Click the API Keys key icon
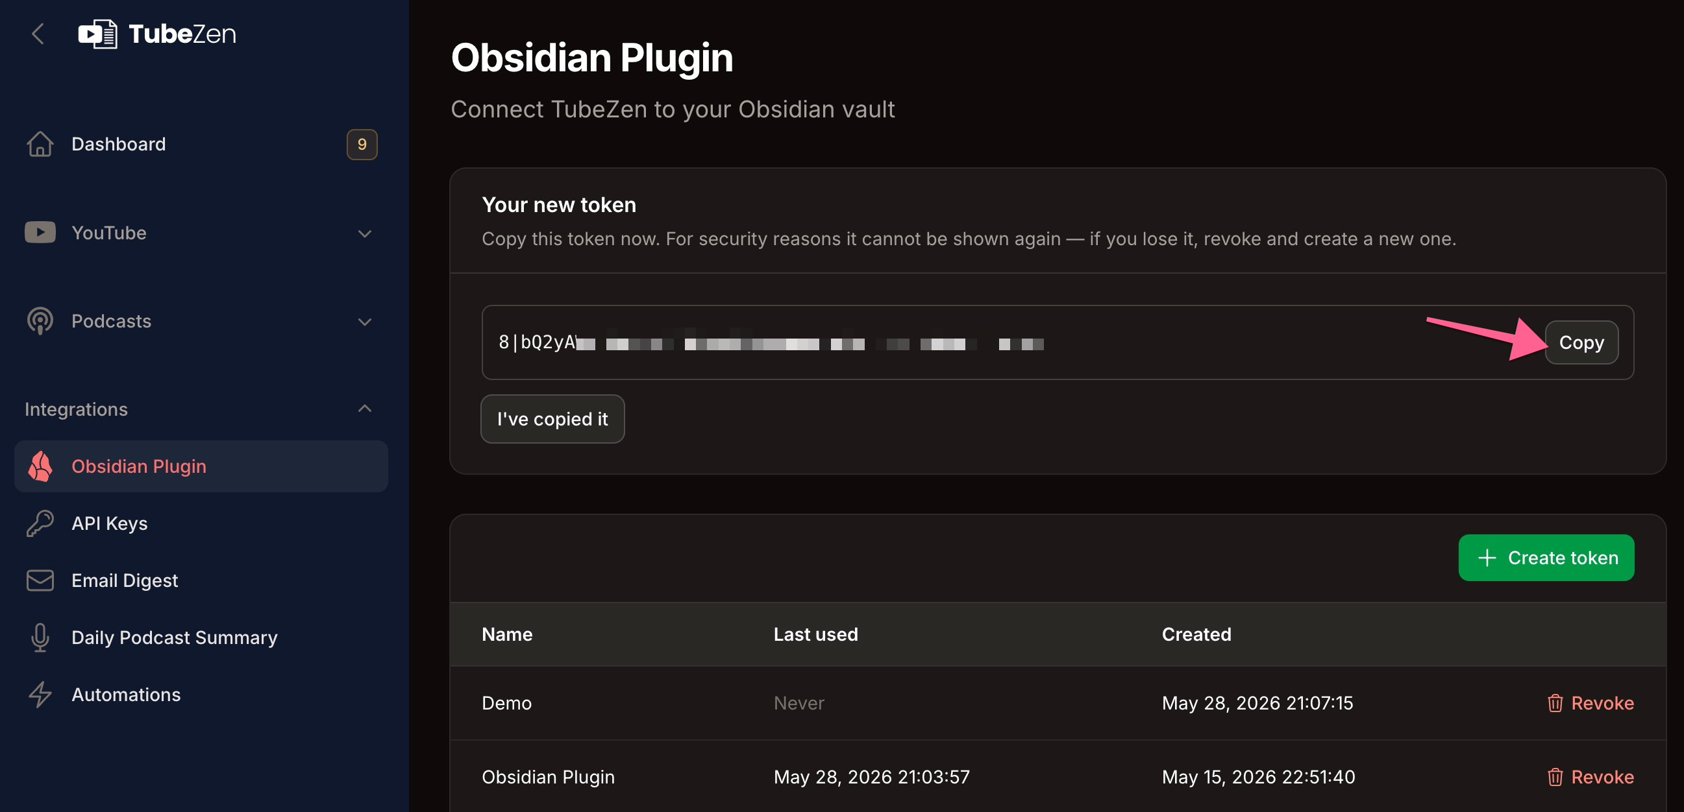The width and height of the screenshot is (1684, 812). (x=40, y=523)
